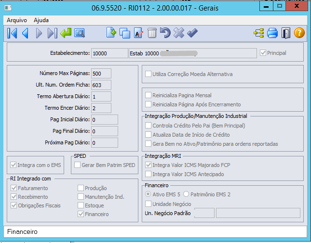Copy the current record icon

click(125, 33)
